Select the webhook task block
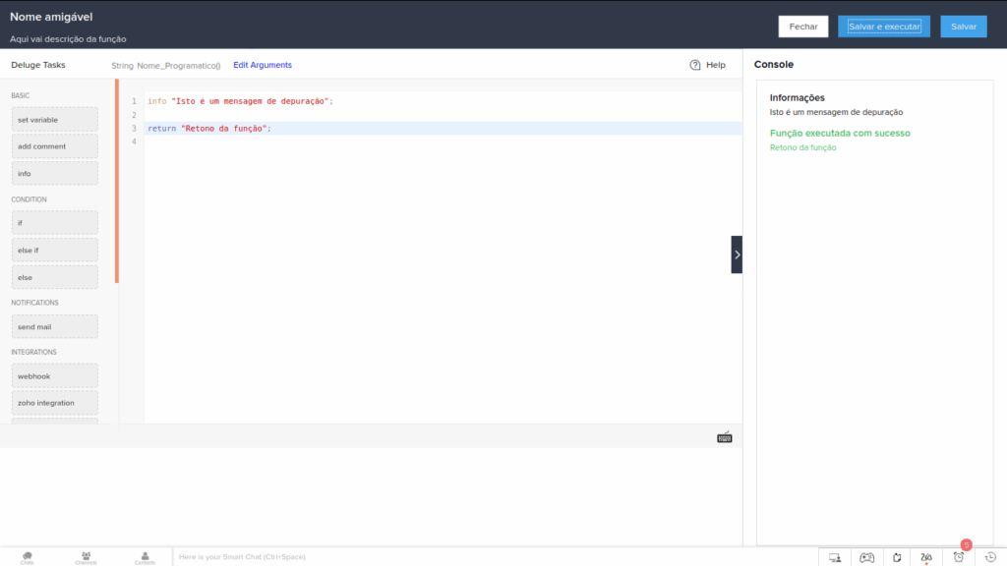The width and height of the screenshot is (1007, 566). point(55,376)
